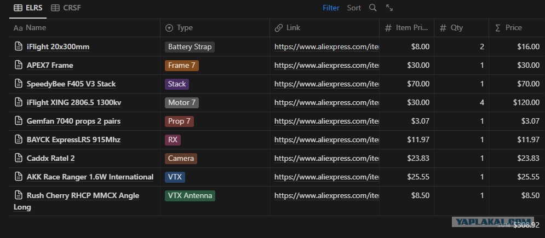Switch to the CRSF table view tab

[x=66, y=8]
